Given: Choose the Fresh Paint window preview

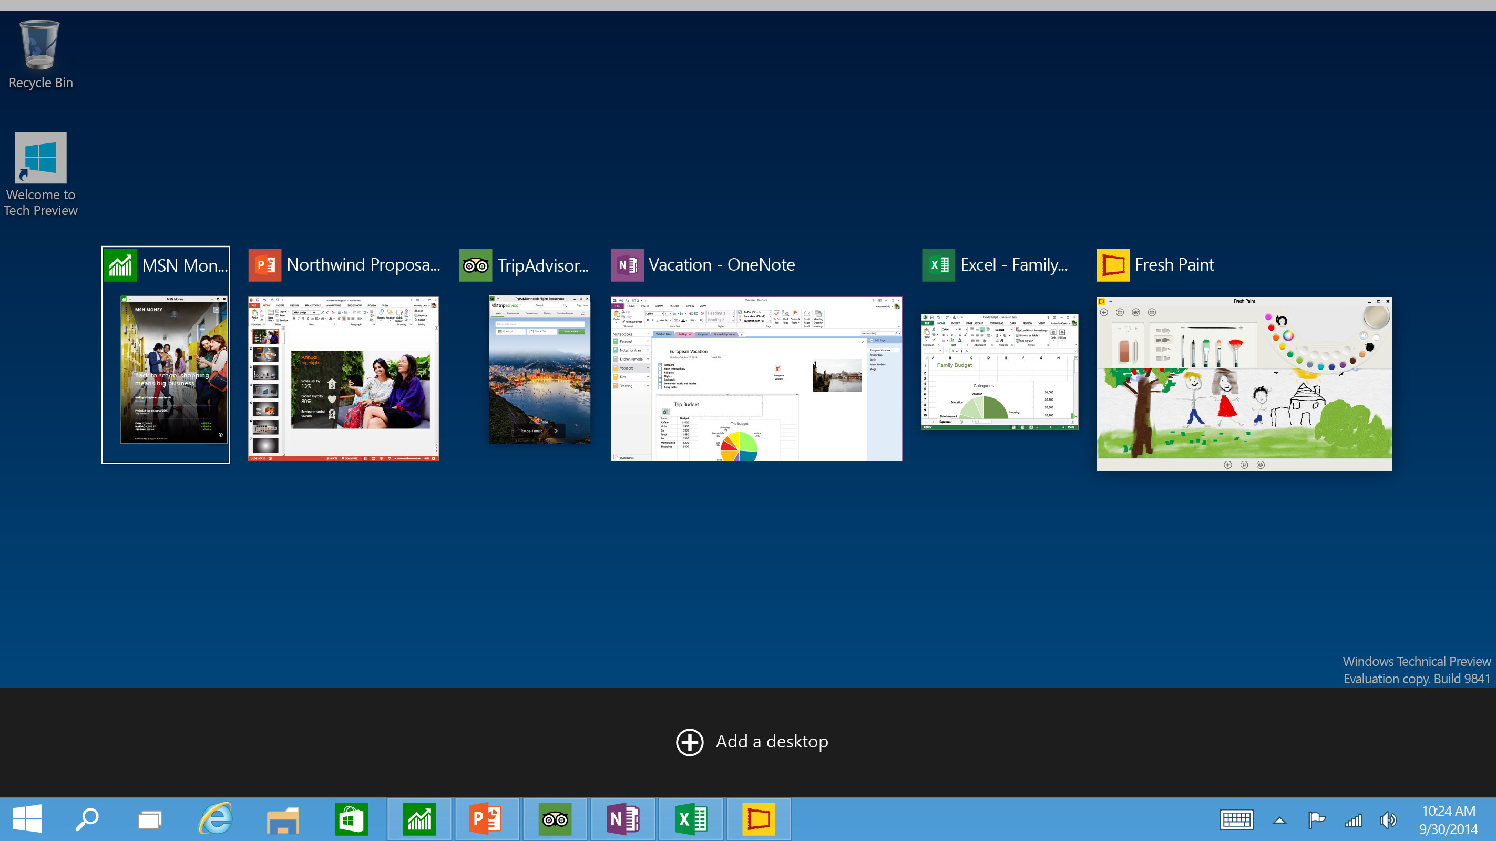Looking at the screenshot, I should point(1244,383).
